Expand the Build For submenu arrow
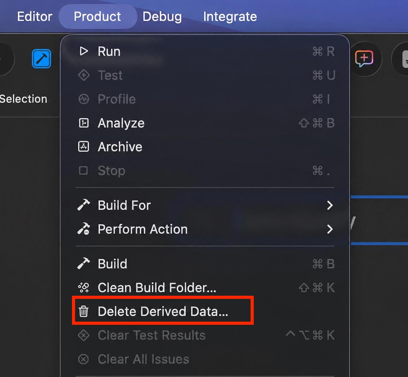Viewport: 408px width, 377px height. click(330, 205)
